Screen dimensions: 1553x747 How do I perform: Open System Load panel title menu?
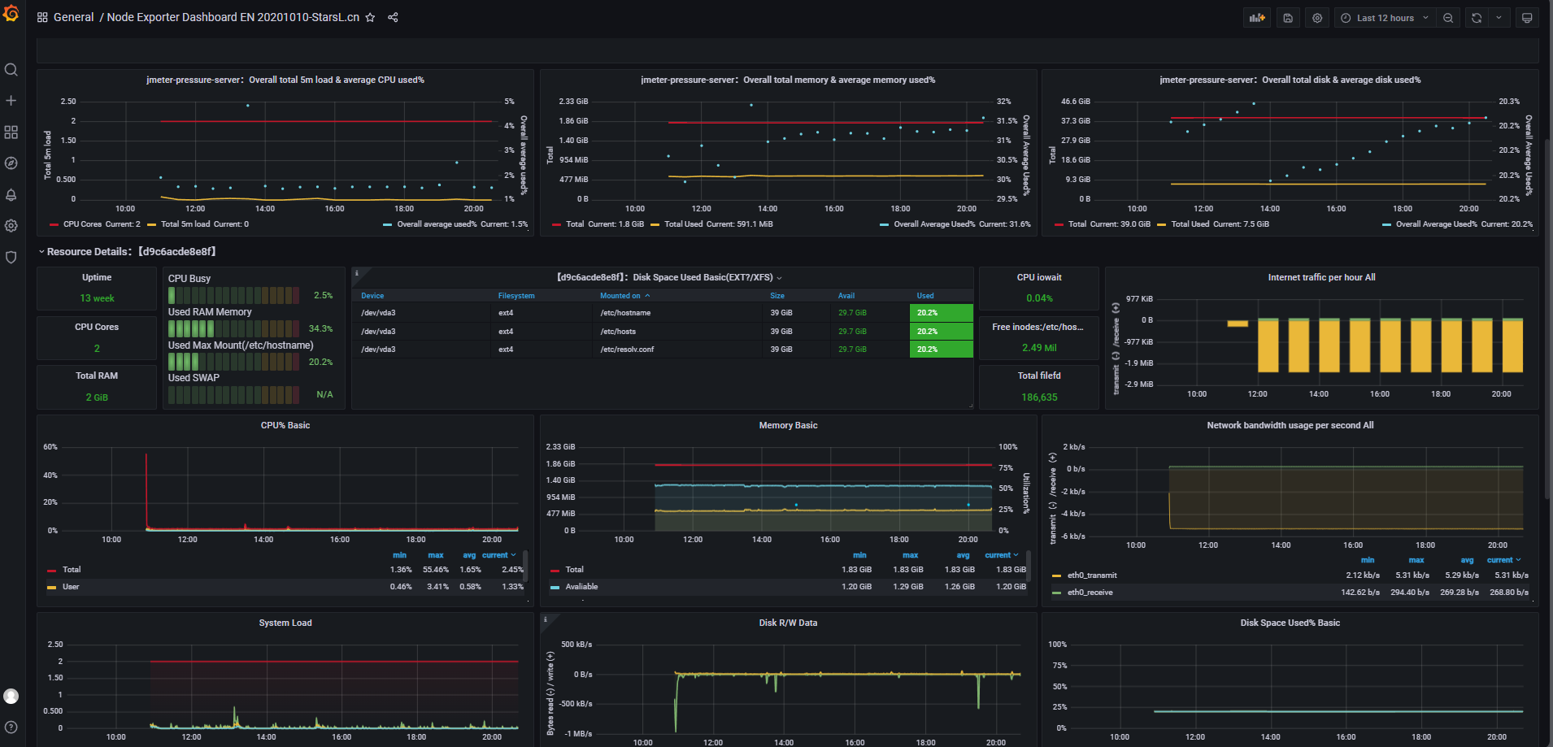[x=285, y=623]
